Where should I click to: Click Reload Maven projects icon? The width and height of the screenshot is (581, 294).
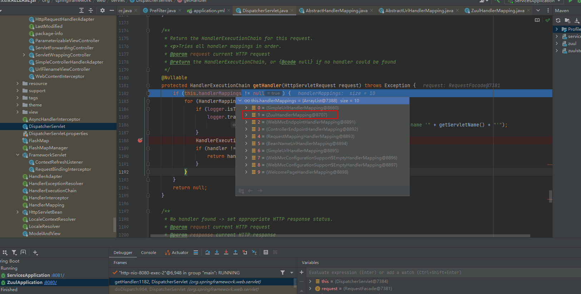coord(558,20)
